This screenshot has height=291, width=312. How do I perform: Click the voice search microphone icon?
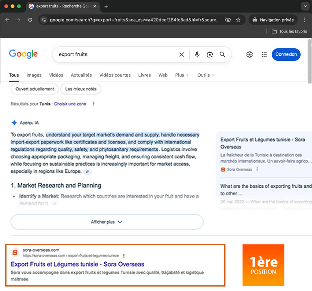[x=197, y=55]
